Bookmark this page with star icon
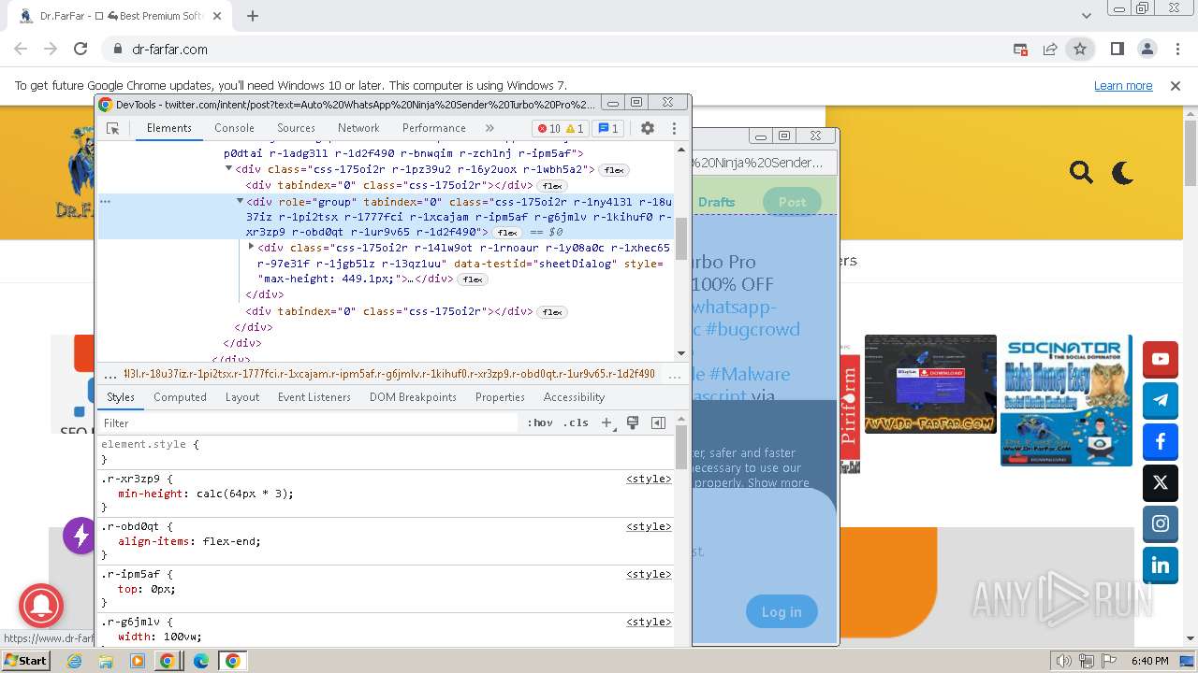The width and height of the screenshot is (1198, 673). click(1080, 49)
